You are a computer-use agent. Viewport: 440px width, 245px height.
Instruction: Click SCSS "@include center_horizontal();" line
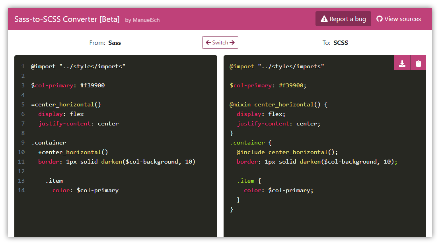coord(287,152)
